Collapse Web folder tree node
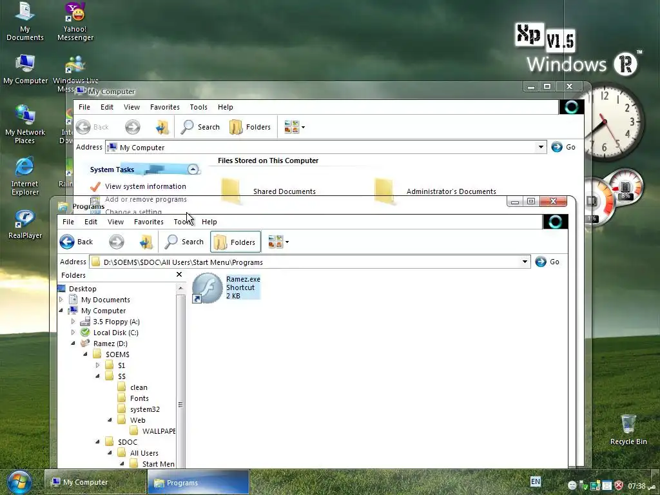The height and width of the screenshot is (495, 660). [110, 420]
